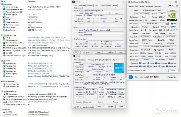The width and height of the screenshot is (181, 117).
Task: Click the 3D-акселератор row icon
Action: click(4, 74)
